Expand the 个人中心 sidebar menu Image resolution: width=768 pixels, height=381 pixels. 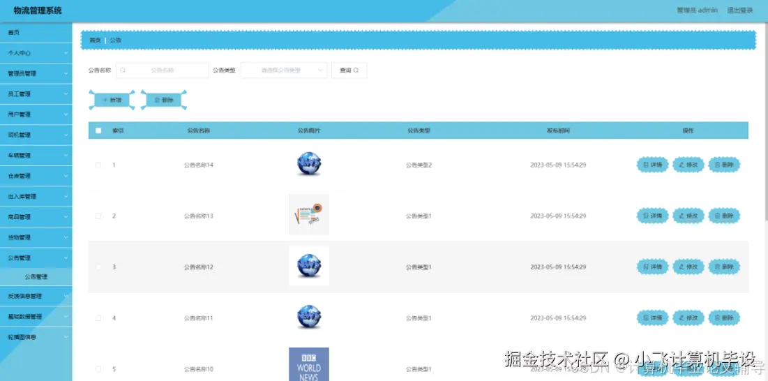36,53
